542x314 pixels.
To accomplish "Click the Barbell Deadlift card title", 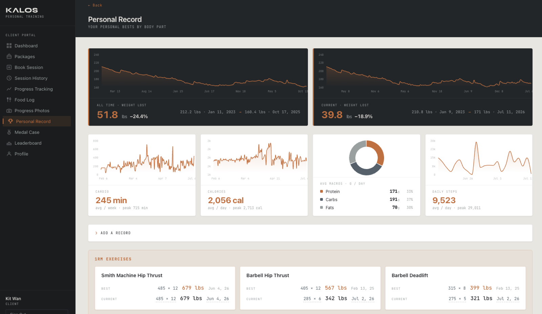I will click(x=410, y=275).
